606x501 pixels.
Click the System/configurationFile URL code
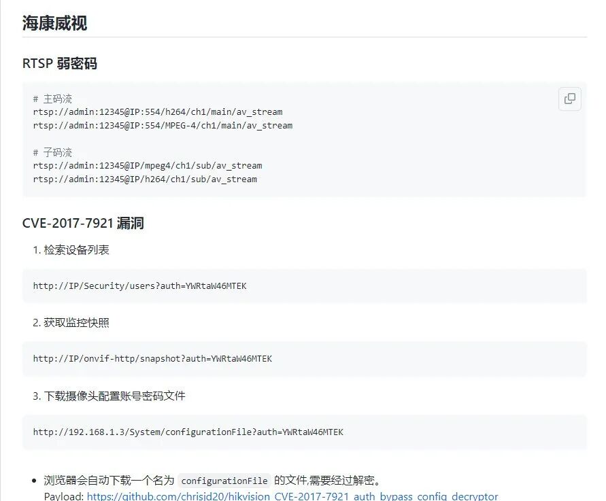[x=188, y=432]
